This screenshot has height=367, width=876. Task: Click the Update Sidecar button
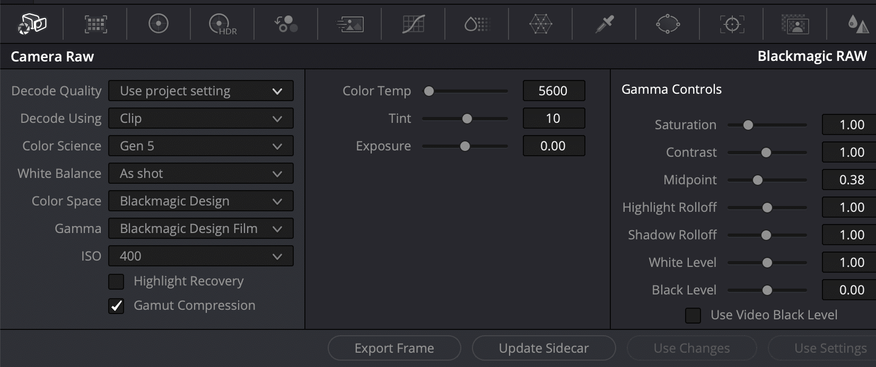tap(543, 348)
